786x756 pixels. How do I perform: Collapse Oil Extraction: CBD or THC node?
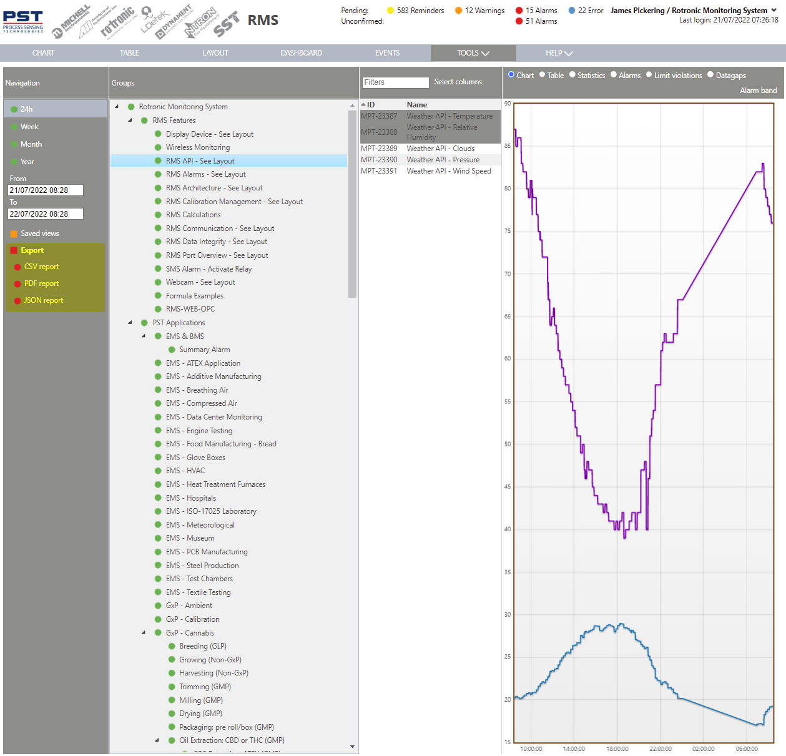157,740
